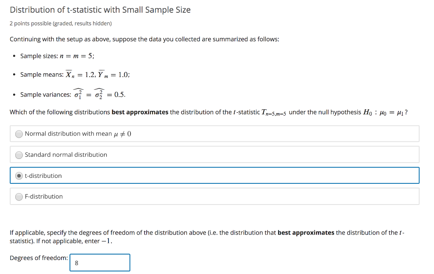Click the Degrees of freedom label
Screen dimensions: 434x274
39,258
